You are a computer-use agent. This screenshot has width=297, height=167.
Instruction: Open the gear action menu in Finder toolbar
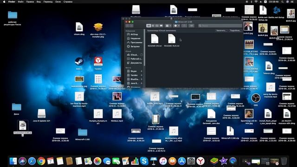176,26
